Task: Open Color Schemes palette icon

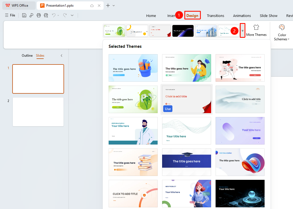Action: 282,27
